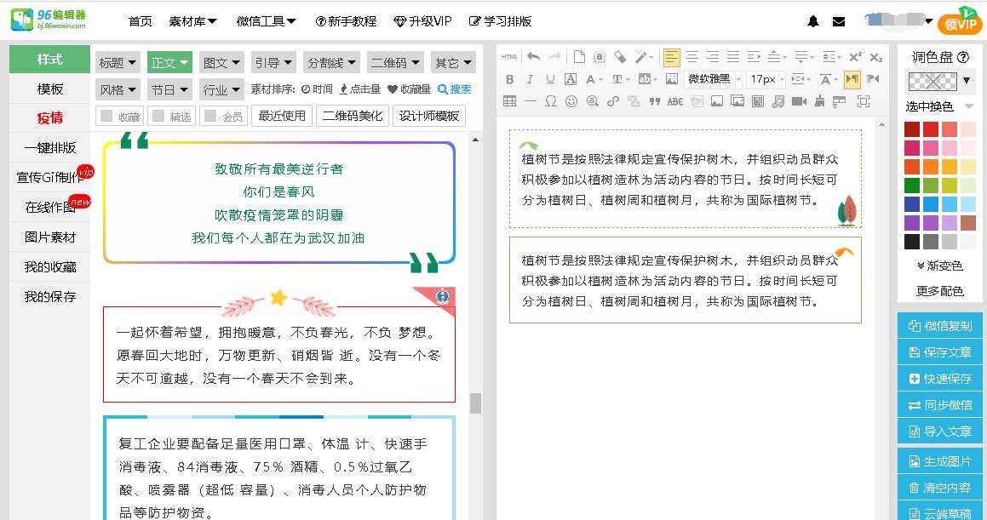Open the 素材库 menu in the top bar

pyautogui.click(x=187, y=21)
